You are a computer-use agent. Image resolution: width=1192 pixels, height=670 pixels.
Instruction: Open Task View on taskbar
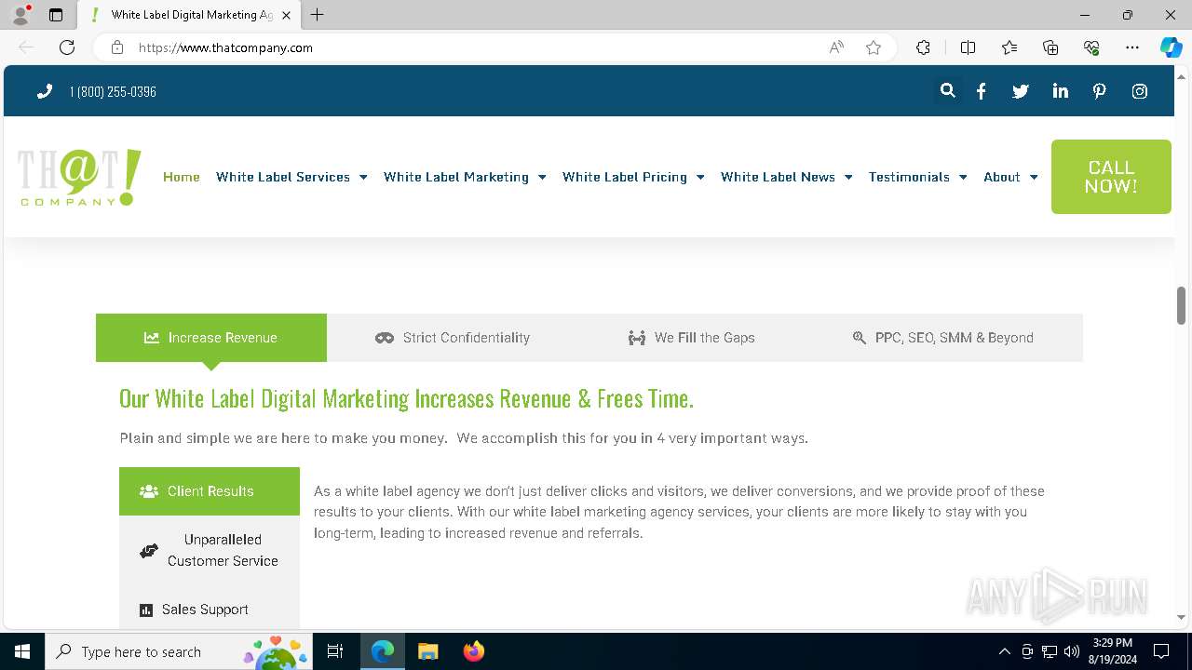335,651
